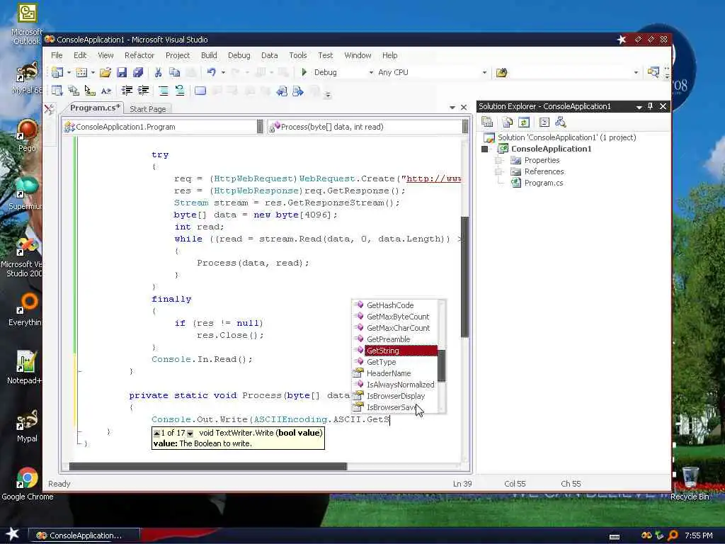
Task: Click the Display Parameter Info icon
Action: point(74,91)
